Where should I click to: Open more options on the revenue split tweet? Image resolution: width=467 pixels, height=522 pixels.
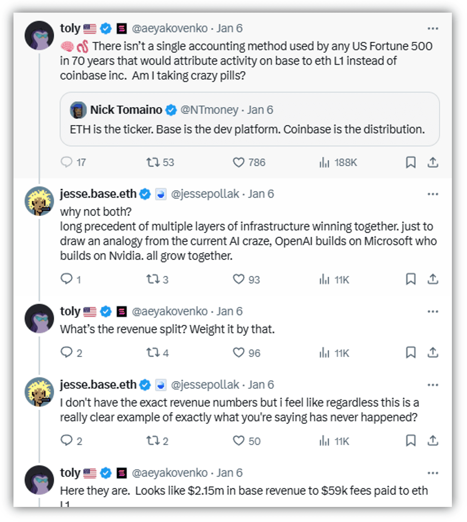click(x=433, y=312)
